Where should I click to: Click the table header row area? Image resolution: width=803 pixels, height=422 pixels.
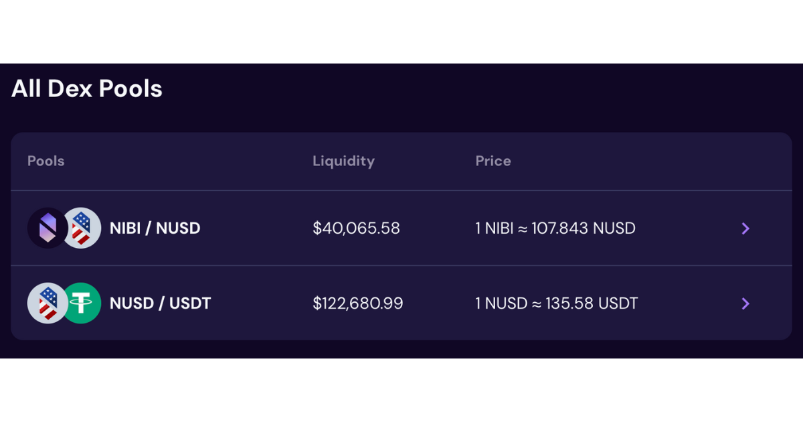(x=401, y=161)
